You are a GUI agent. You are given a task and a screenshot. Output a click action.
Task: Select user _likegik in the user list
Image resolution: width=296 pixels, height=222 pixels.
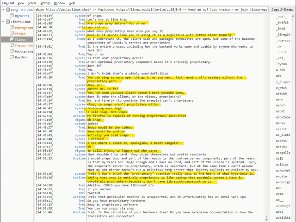pyautogui.click(x=283, y=34)
